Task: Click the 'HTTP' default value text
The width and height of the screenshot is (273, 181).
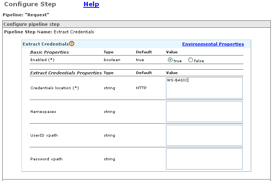Action: (141, 88)
